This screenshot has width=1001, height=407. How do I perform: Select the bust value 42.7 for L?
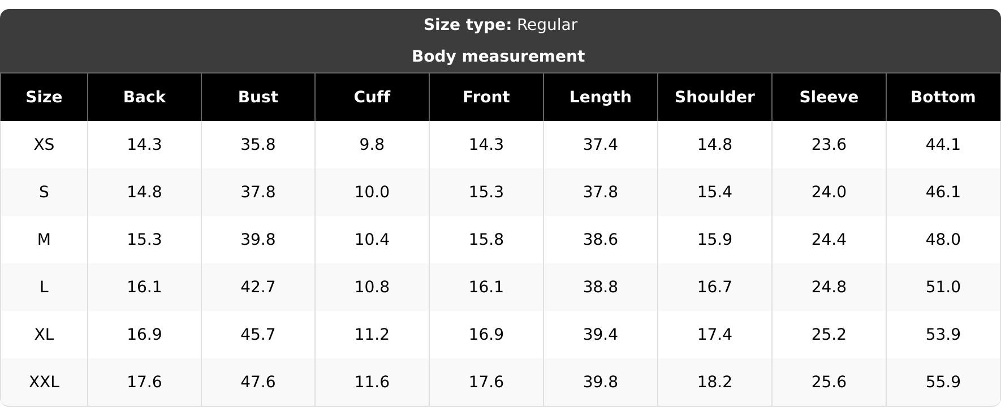258,287
